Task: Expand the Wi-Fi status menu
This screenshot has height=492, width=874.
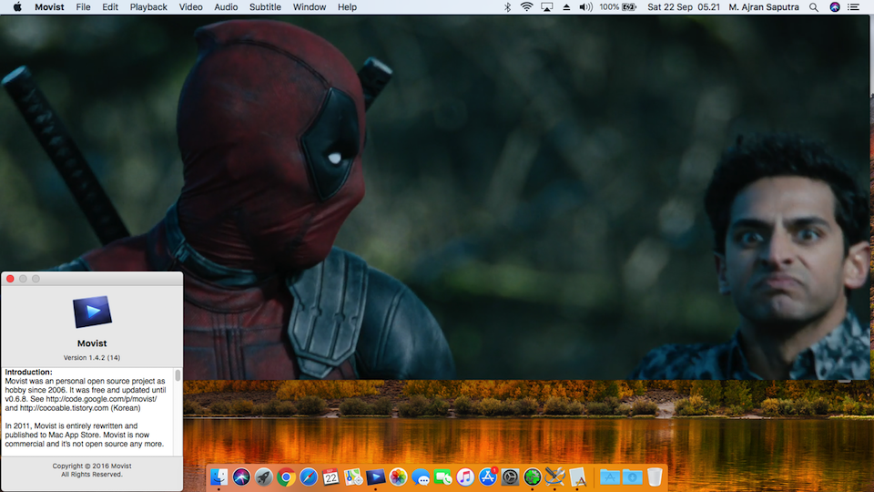Action: coord(526,7)
